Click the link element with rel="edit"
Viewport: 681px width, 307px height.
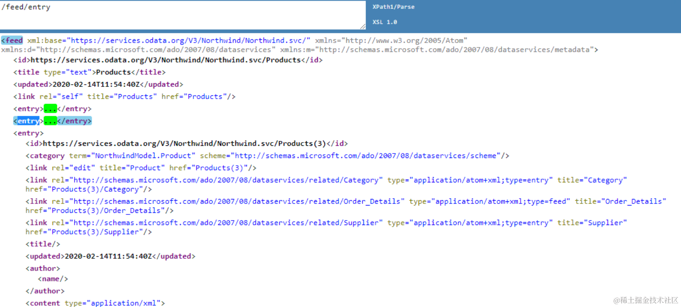tap(141, 168)
